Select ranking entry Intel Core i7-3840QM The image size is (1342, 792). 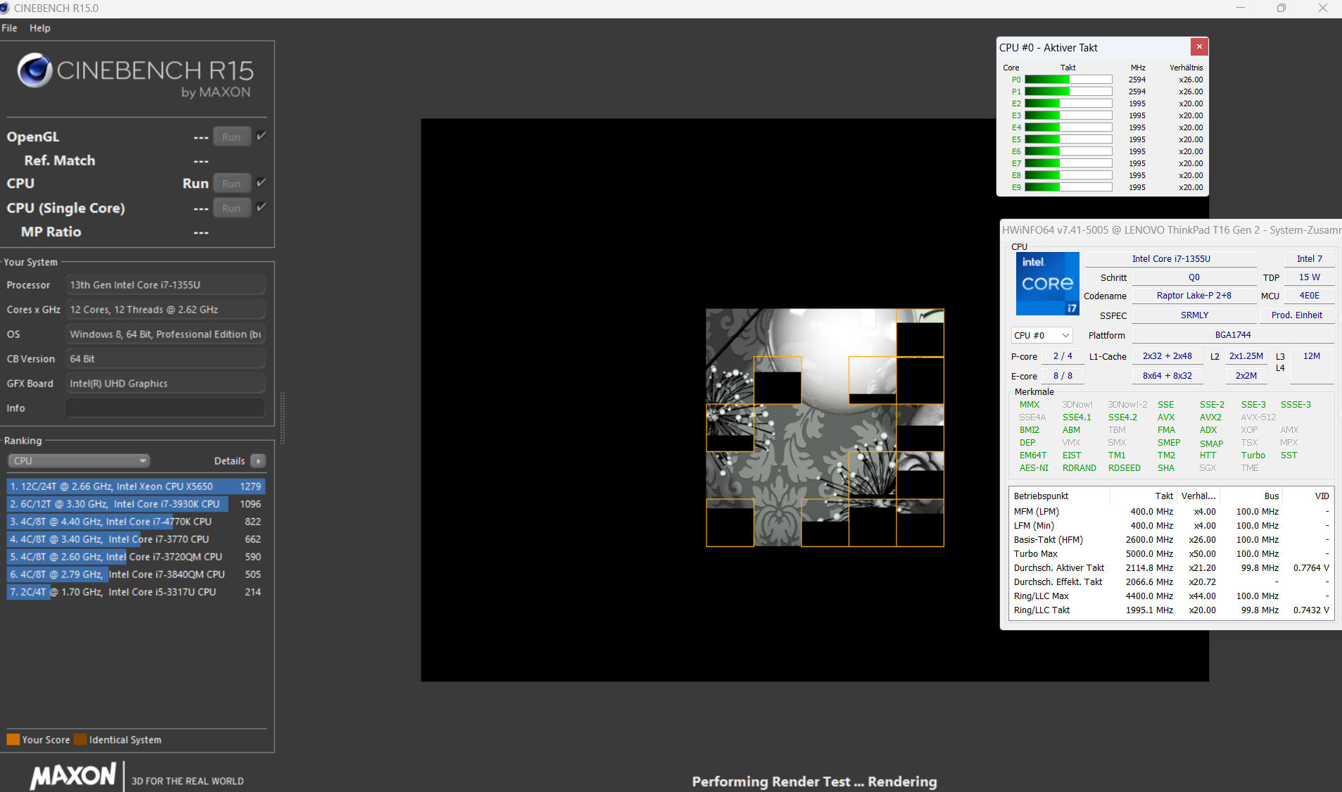tap(136, 574)
